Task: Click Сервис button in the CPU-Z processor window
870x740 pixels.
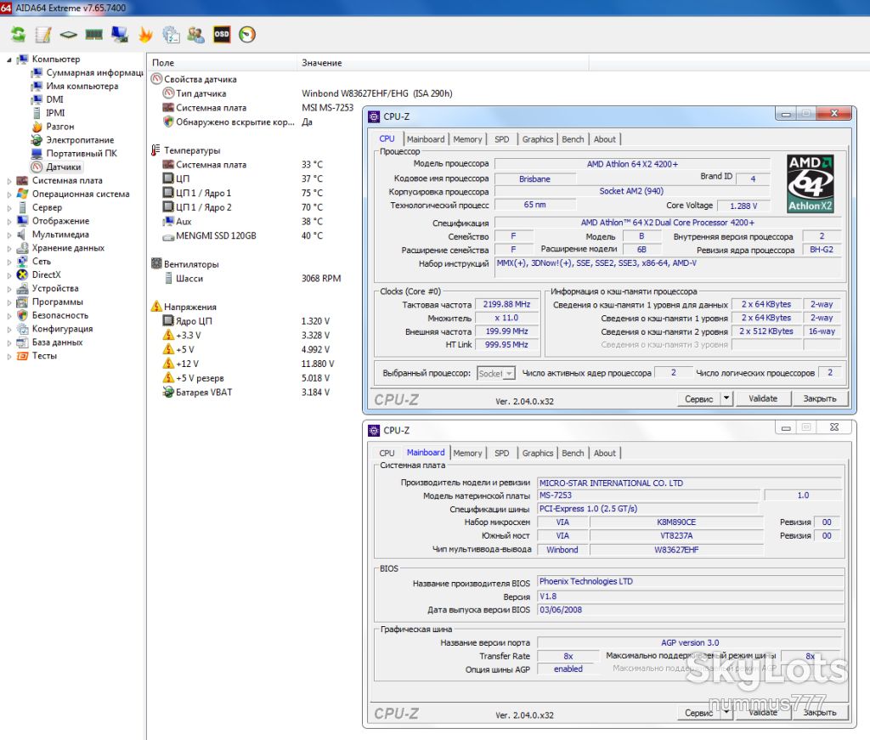Action: (x=698, y=398)
